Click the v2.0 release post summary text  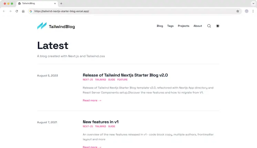tap(148, 90)
